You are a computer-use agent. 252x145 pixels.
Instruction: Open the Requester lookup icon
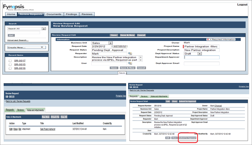click(x=130, y=53)
